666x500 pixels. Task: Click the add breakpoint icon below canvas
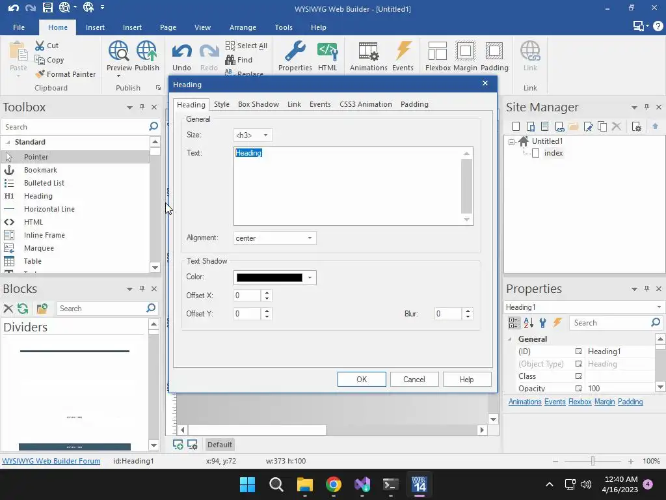tap(178, 445)
